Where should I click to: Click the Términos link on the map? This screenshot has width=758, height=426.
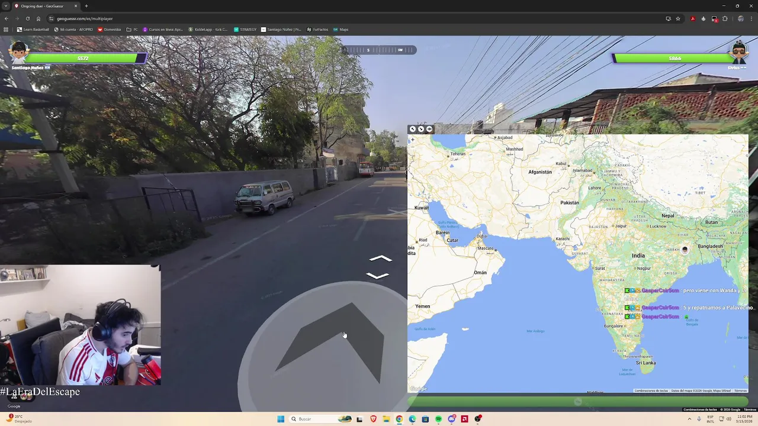pos(740,390)
